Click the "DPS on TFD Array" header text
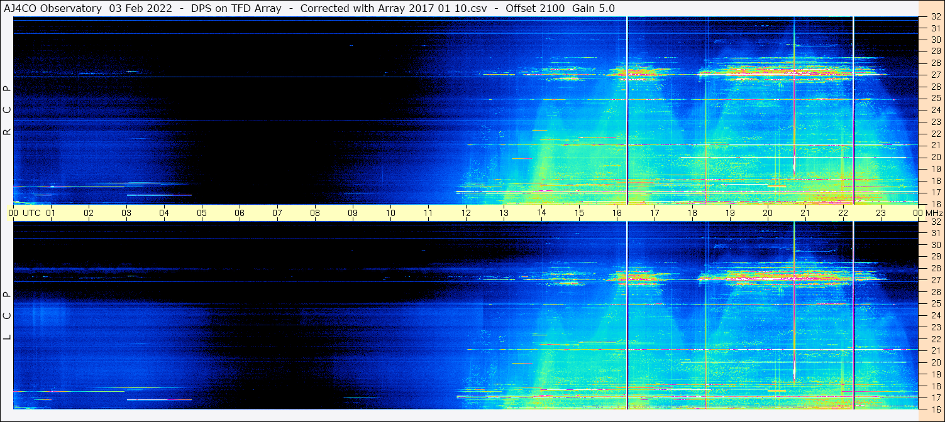 pos(236,8)
